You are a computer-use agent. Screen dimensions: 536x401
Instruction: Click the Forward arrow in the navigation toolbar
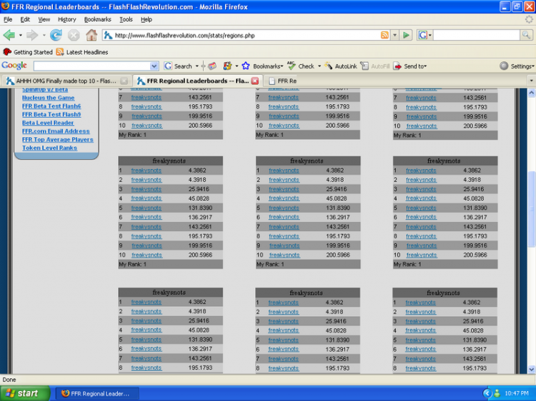32,35
